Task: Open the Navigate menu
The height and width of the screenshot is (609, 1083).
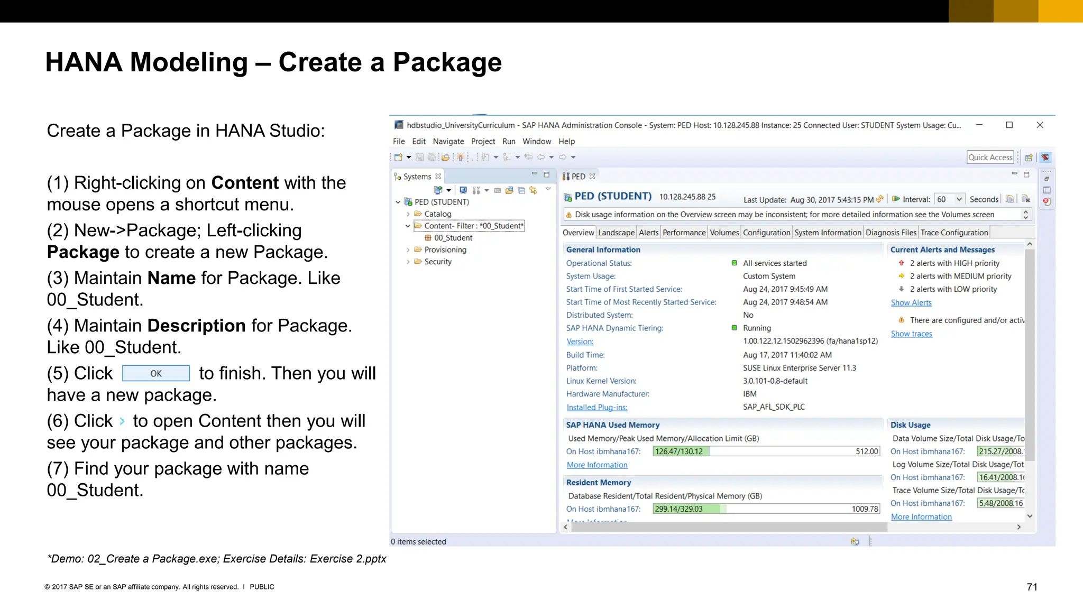Action: (448, 141)
